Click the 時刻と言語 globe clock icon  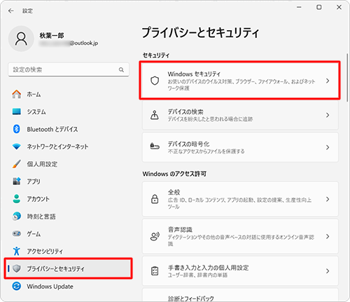pos(17,217)
